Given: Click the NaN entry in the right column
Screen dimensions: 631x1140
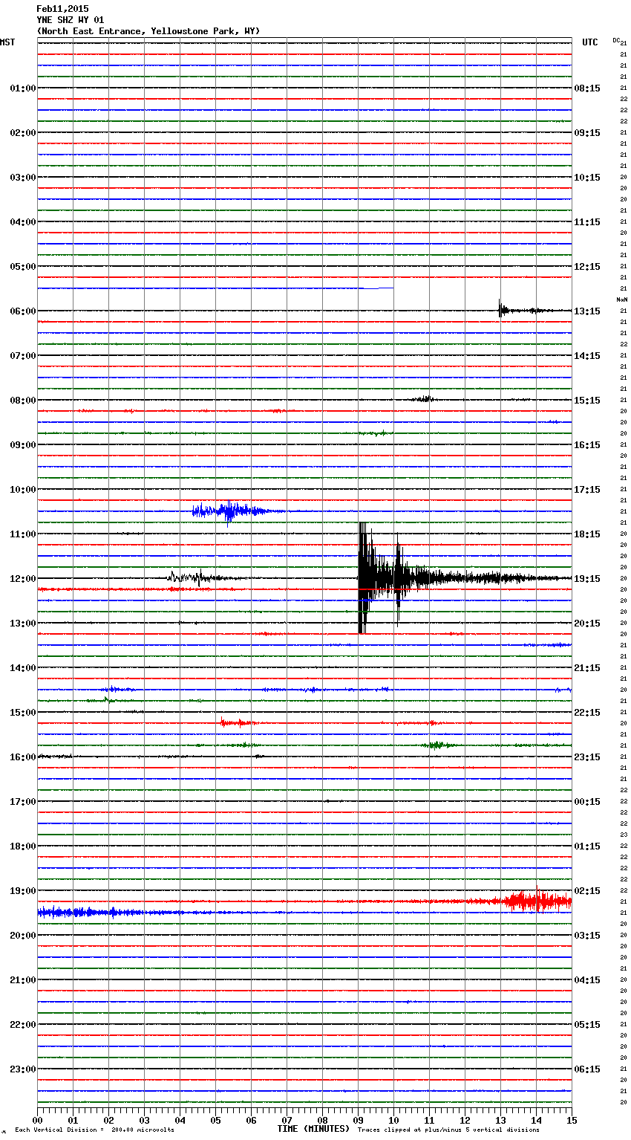Looking at the screenshot, I should point(622,299).
